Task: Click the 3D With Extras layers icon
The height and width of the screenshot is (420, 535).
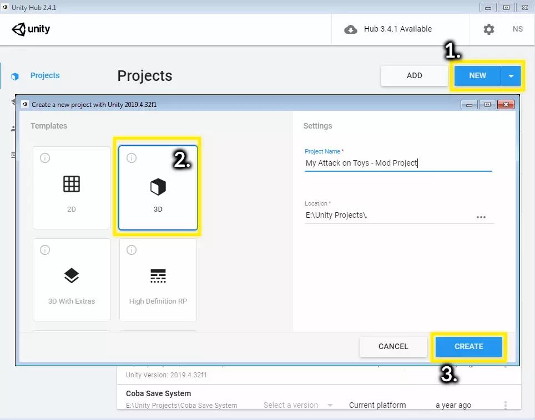Action: coord(71,275)
